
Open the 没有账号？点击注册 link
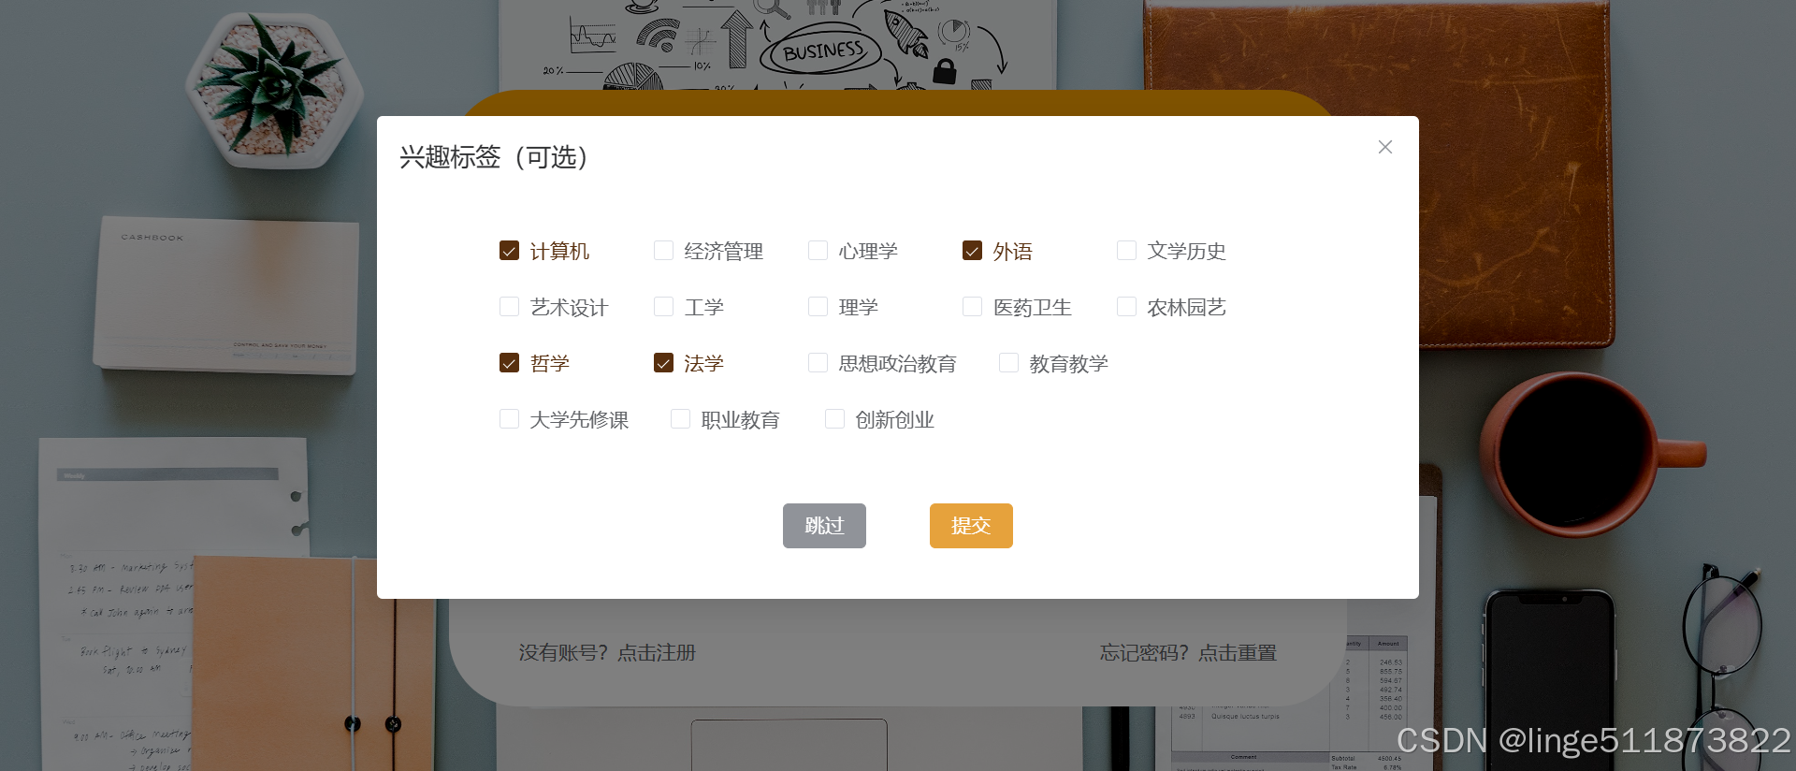click(607, 653)
